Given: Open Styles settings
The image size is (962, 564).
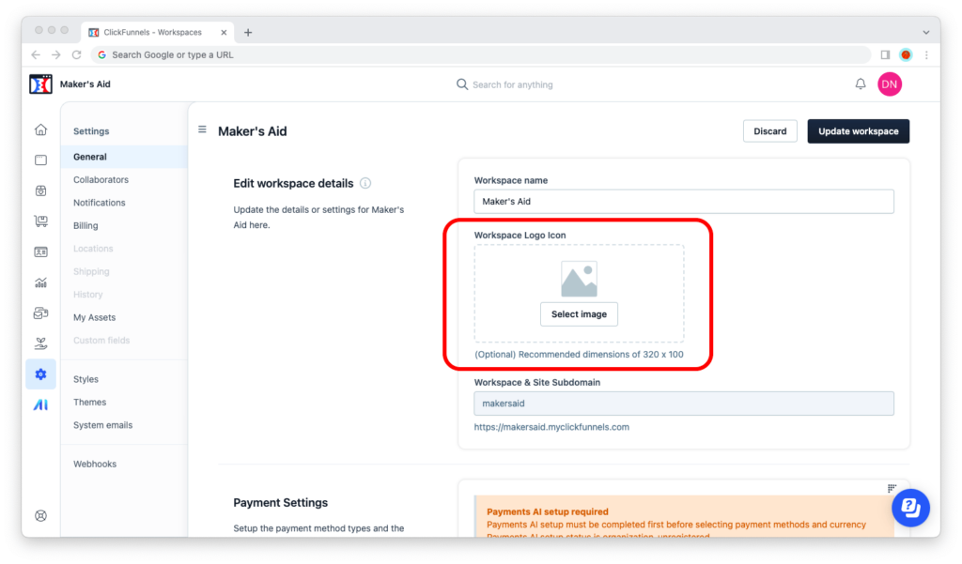Looking at the screenshot, I should 85,379.
